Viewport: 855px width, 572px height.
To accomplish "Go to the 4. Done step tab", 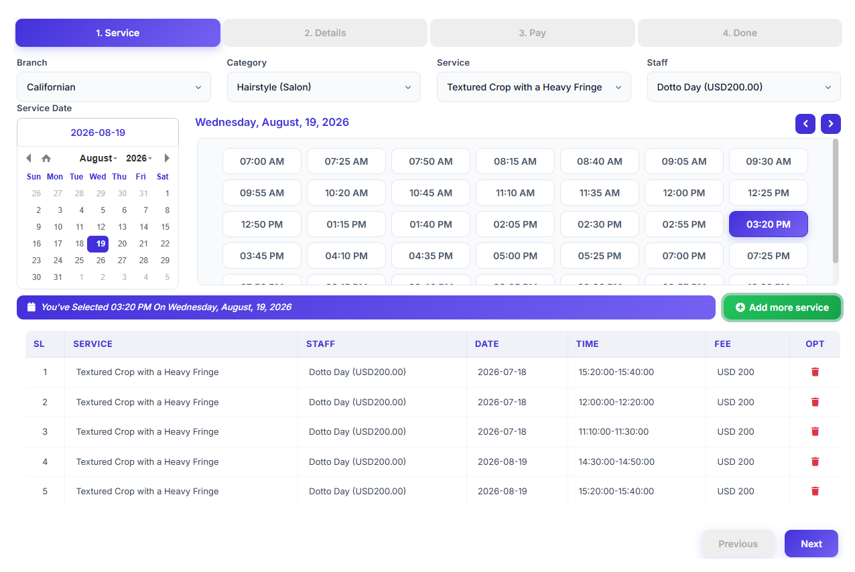I will click(x=740, y=33).
